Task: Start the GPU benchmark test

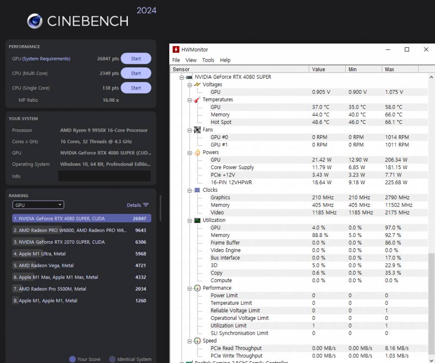Action: point(136,59)
